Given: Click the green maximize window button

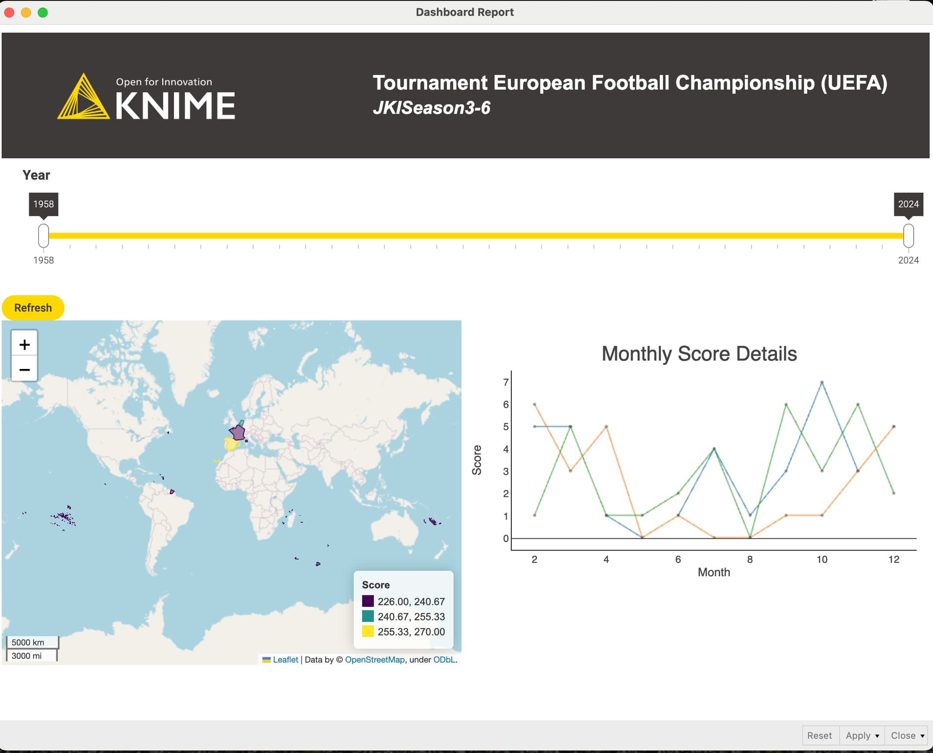Looking at the screenshot, I should click(43, 13).
